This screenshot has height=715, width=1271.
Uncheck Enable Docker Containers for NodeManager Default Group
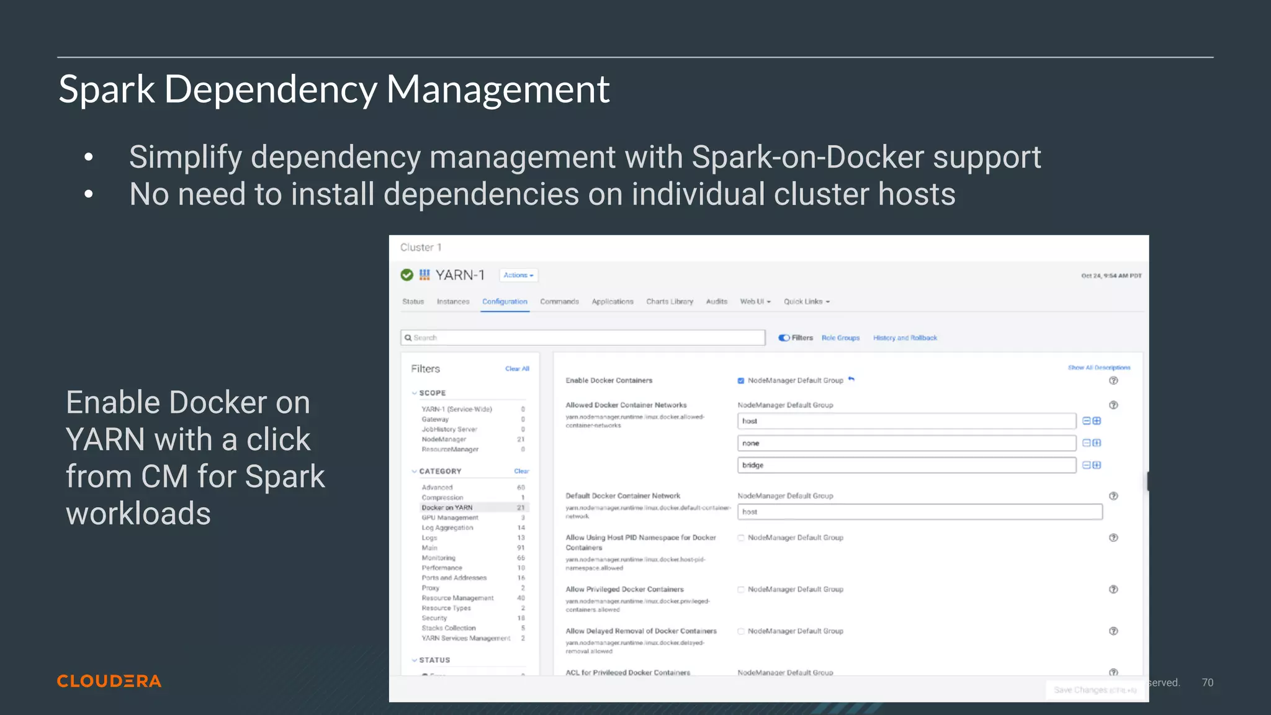741,380
